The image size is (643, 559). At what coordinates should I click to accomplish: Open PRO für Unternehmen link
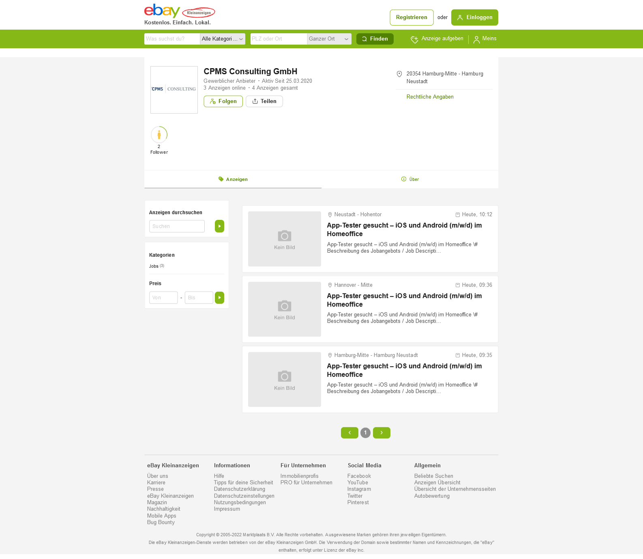[306, 483]
